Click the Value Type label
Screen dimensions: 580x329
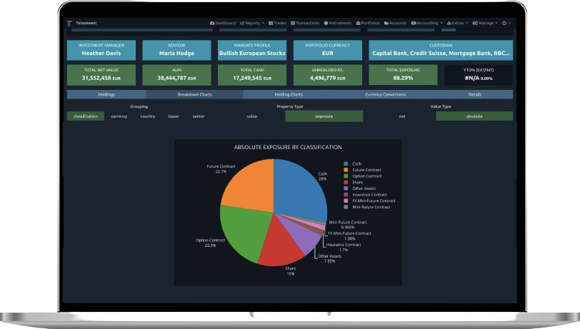point(441,106)
